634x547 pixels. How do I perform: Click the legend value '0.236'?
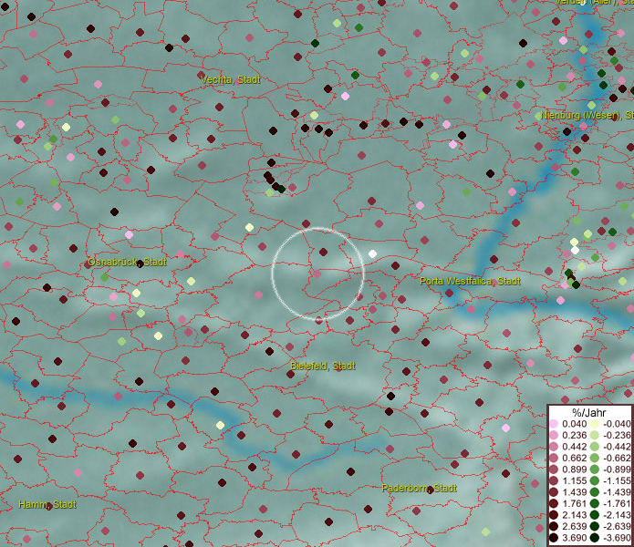(x=574, y=435)
